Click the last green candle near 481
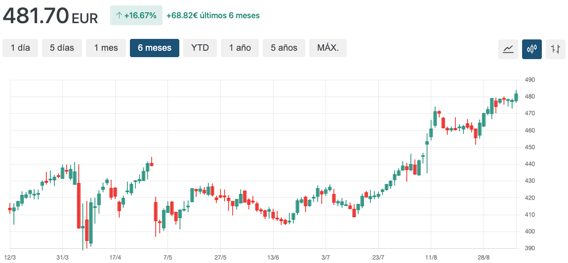Image resolution: width=568 pixels, height=263 pixels. coord(516,97)
